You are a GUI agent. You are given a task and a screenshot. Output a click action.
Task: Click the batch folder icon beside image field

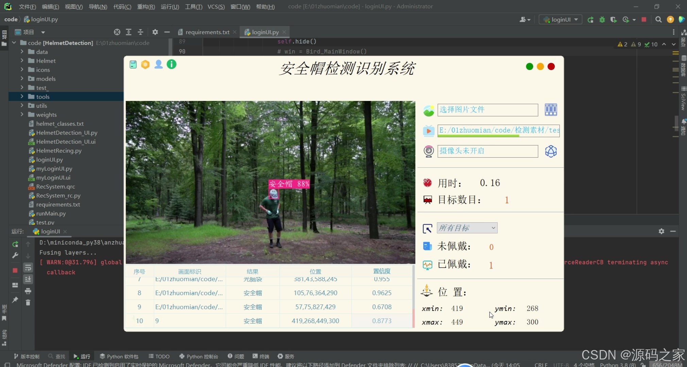[x=551, y=110]
